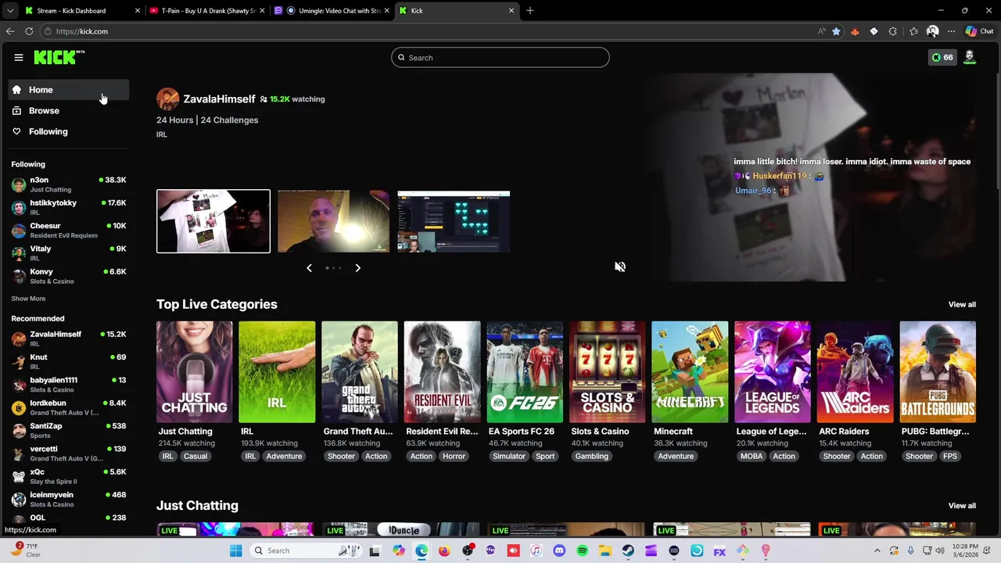Click Simulator tag under EA Sports FC 26
The width and height of the screenshot is (1001, 563).
[x=509, y=457]
